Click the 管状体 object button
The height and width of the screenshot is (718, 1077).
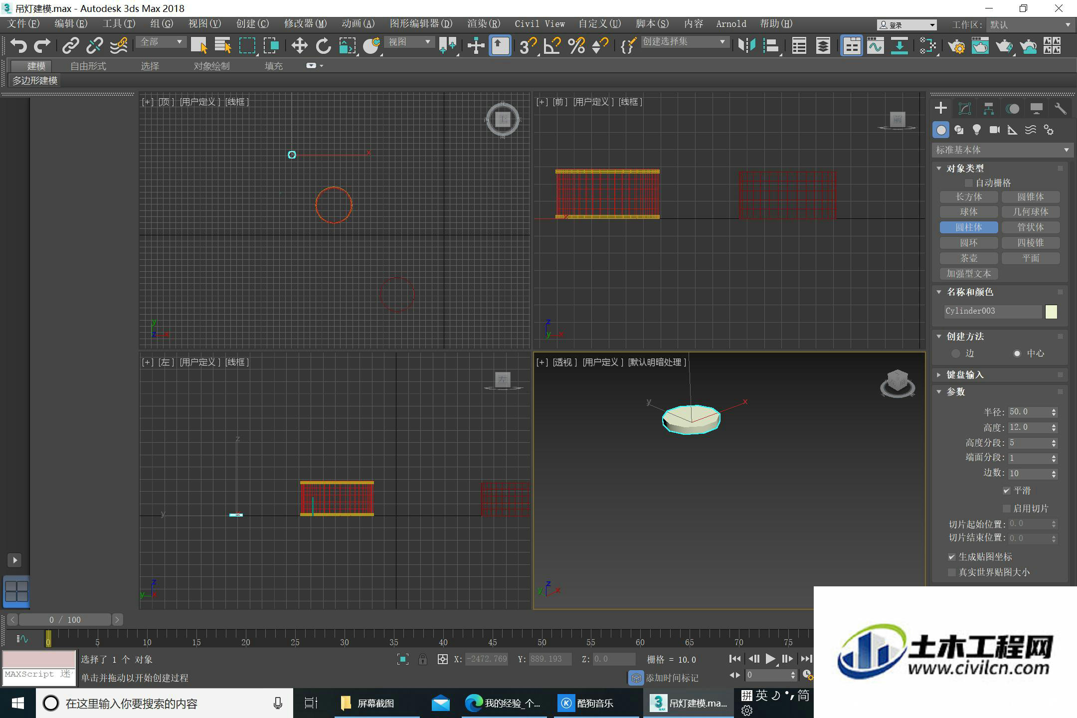[1031, 227]
